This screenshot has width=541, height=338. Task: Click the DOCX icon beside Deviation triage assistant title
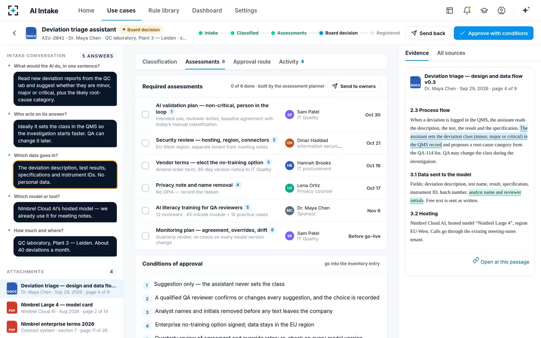(31, 33)
